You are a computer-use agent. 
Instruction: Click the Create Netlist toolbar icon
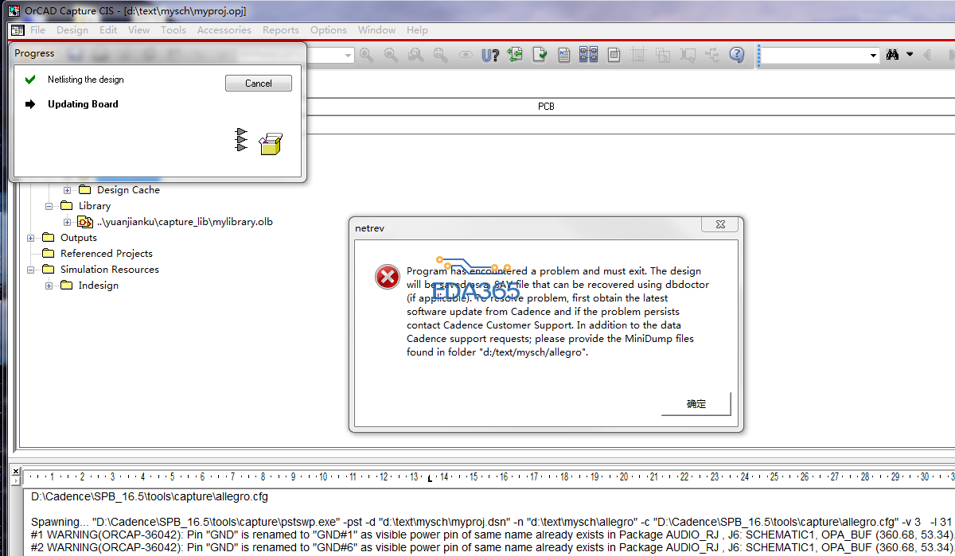click(x=564, y=55)
